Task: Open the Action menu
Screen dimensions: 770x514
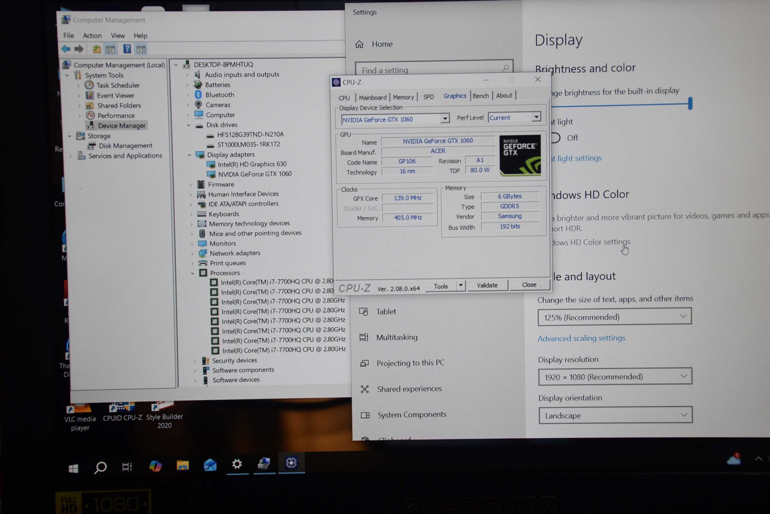Action: [x=92, y=35]
